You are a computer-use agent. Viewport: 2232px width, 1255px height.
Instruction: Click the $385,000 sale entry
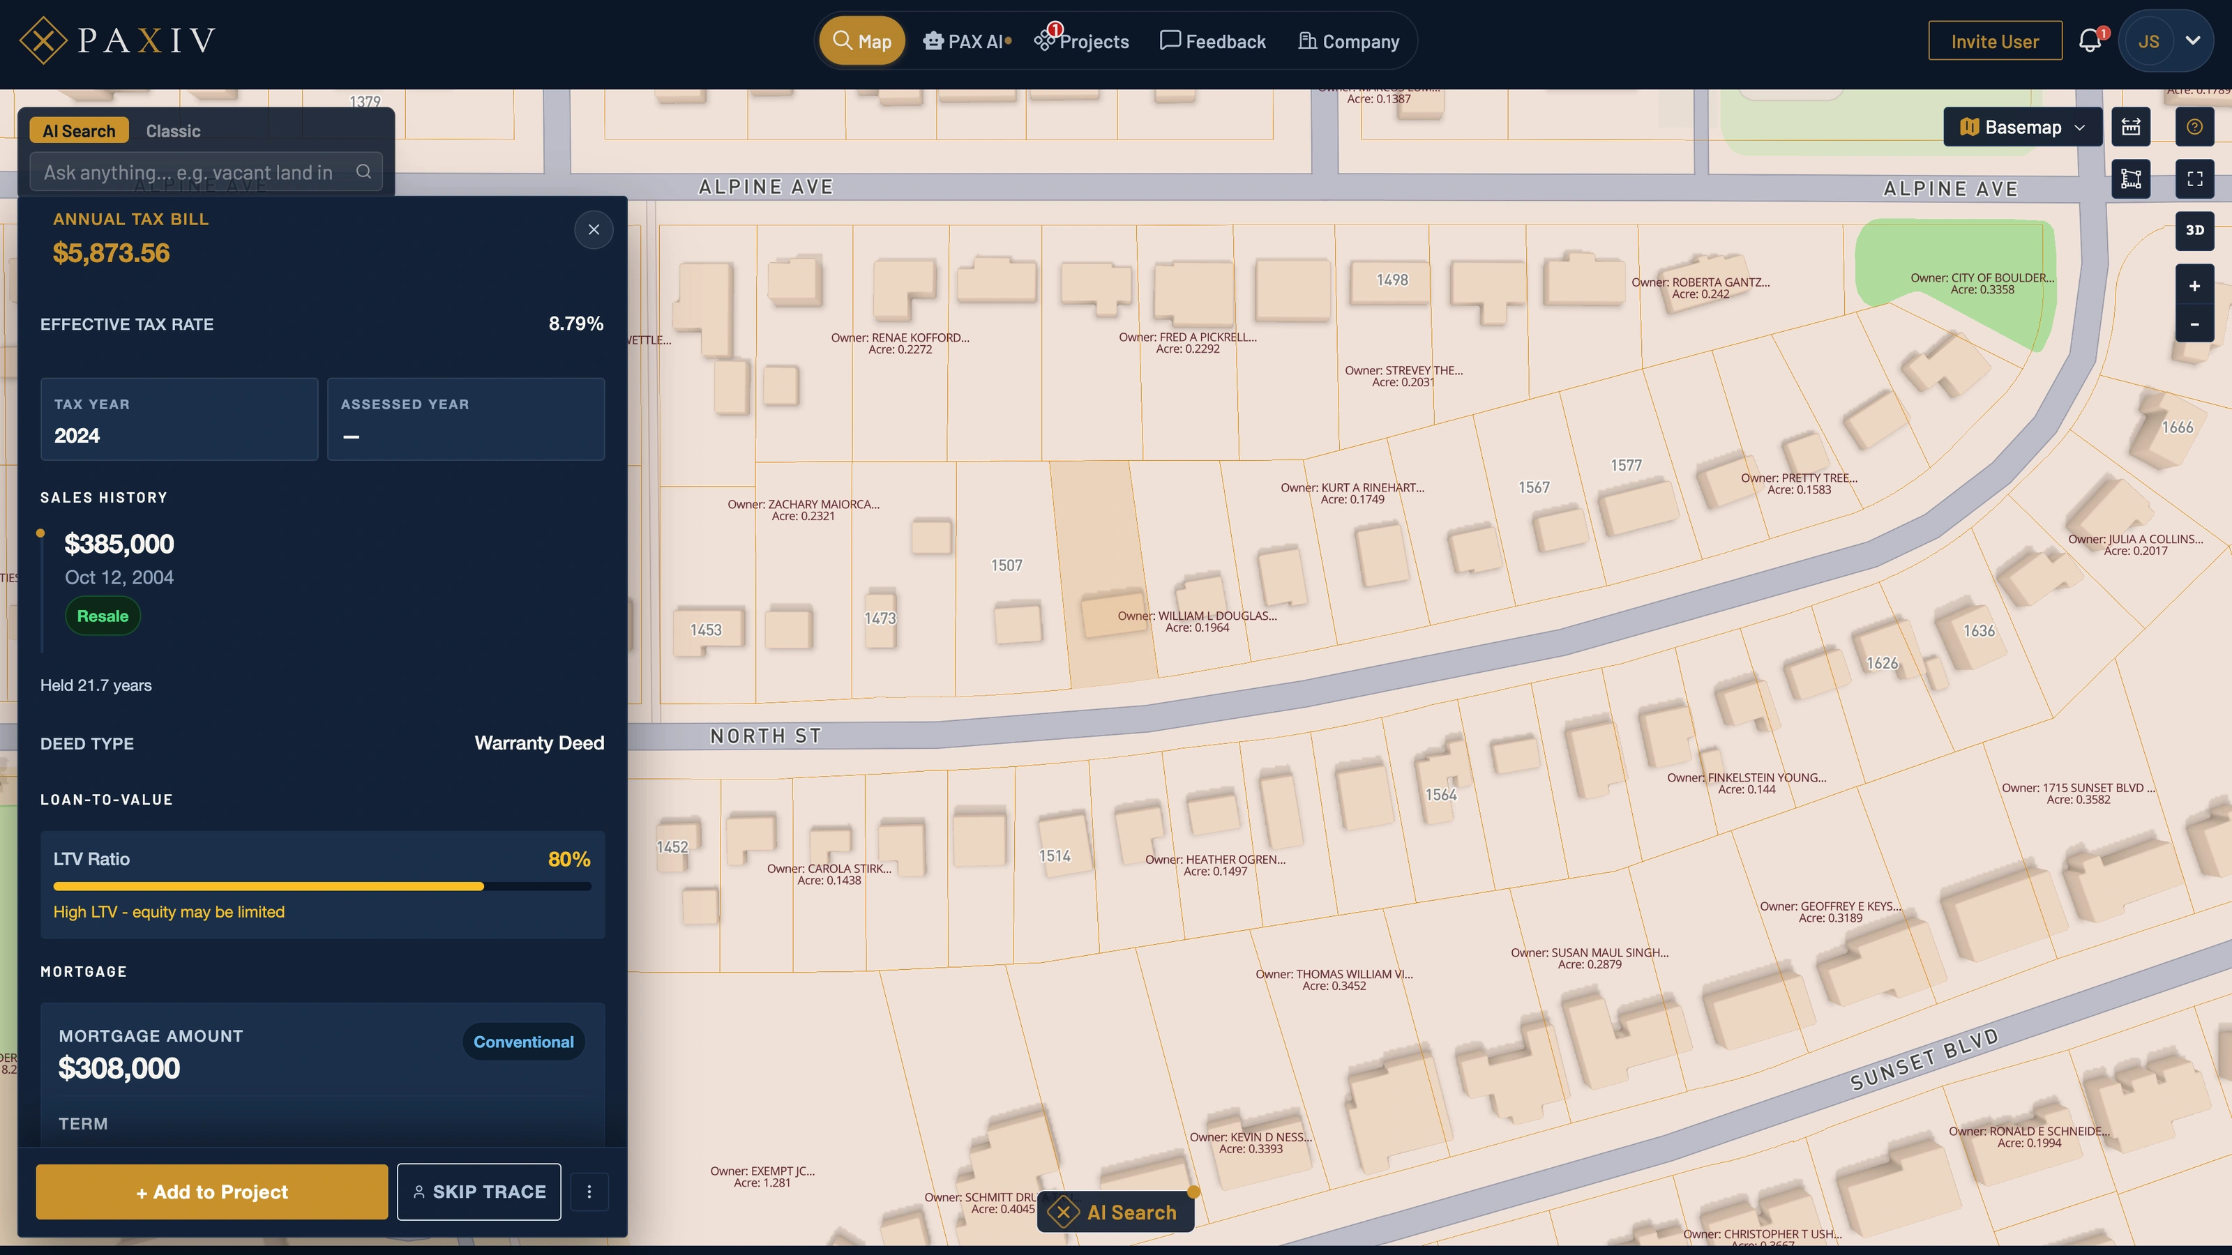[119, 544]
